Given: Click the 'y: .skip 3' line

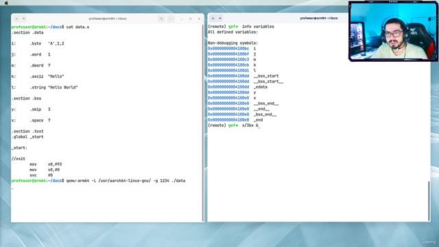Looking at the screenshot, I should [x=31, y=109].
